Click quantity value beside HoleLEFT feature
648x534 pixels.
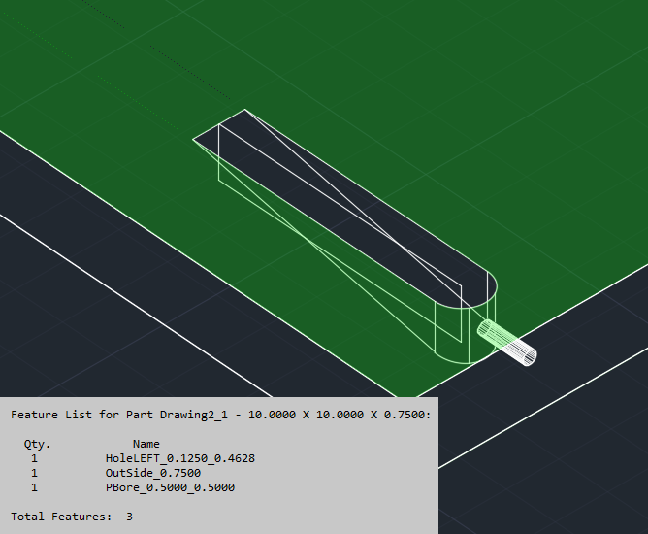[x=34, y=457]
